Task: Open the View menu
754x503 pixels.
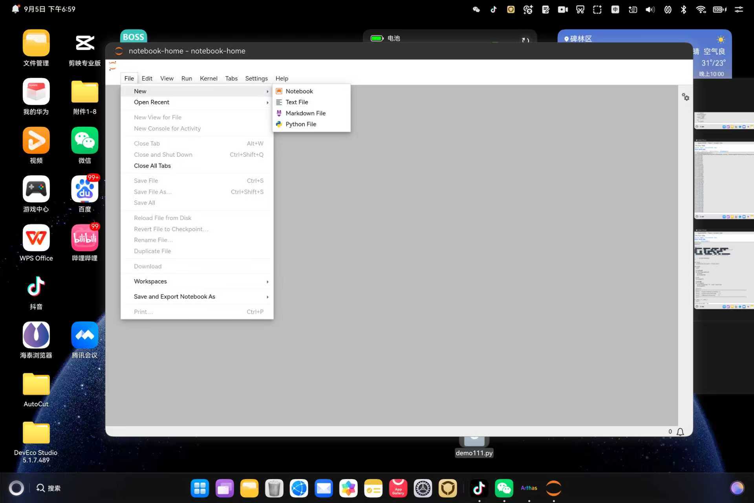Action: point(167,79)
